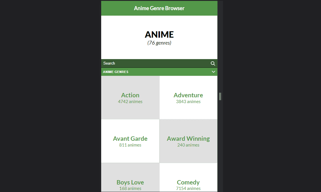This screenshot has height=192, width=321.
Task: Click the 4742 animes count
Action: click(x=130, y=102)
